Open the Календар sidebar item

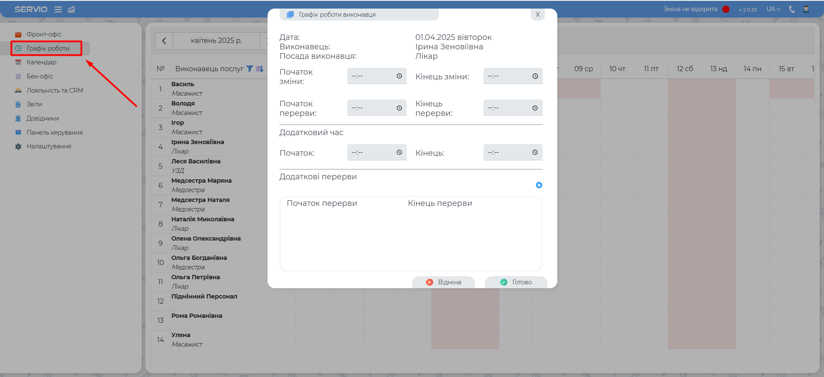point(41,62)
